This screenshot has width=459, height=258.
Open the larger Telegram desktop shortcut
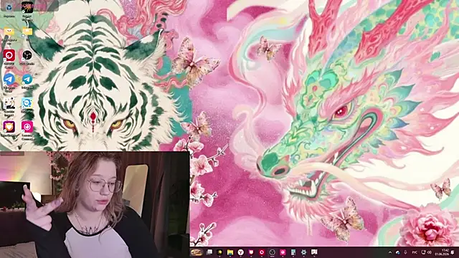point(9,82)
